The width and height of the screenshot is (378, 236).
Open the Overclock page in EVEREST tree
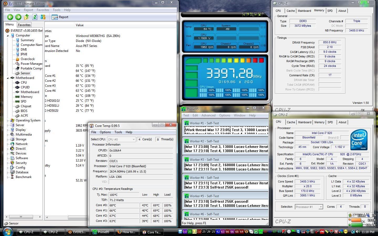(x=28, y=59)
